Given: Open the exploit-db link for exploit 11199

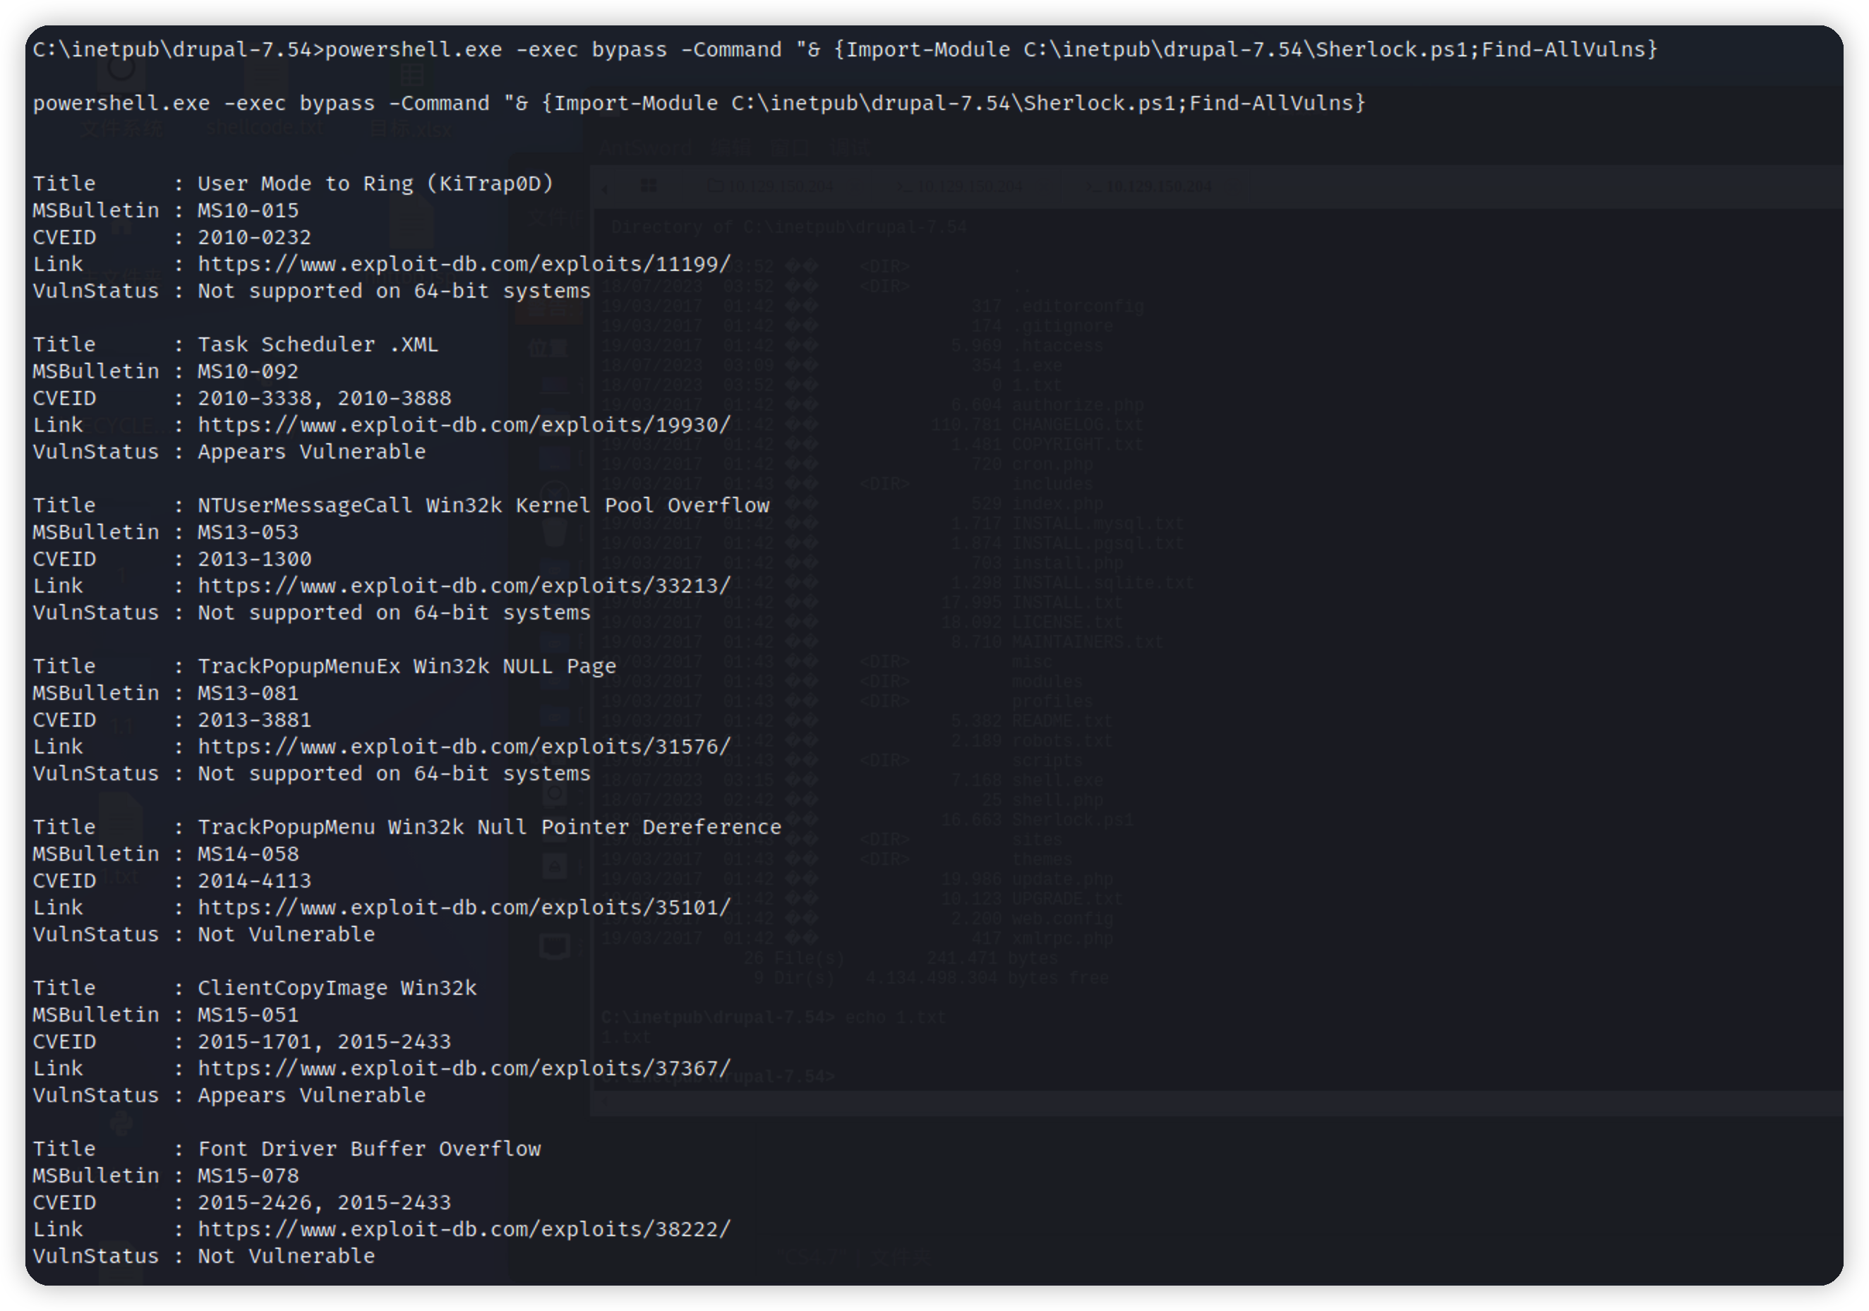Looking at the screenshot, I should (x=464, y=265).
